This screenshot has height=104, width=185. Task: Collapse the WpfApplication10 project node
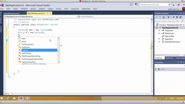tap(157, 28)
